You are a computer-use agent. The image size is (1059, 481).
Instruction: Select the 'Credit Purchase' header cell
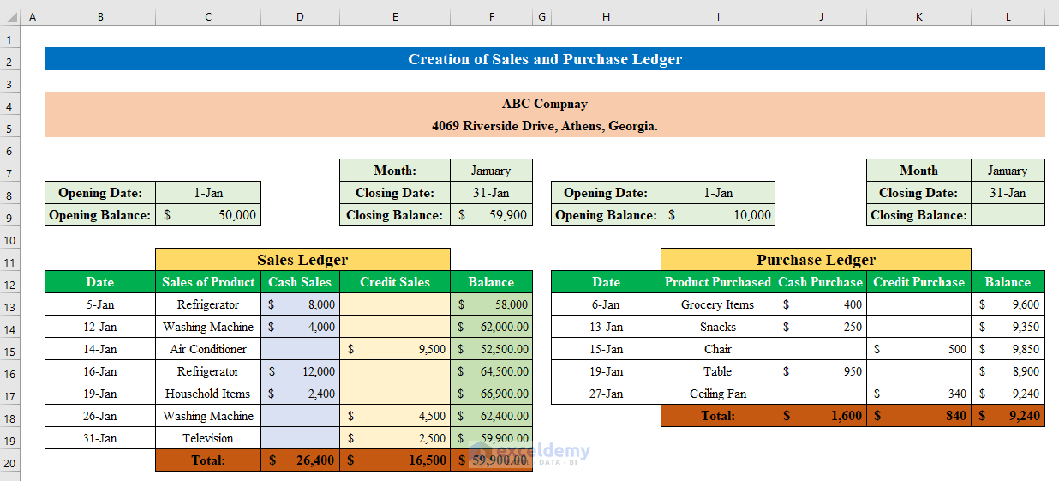919,282
